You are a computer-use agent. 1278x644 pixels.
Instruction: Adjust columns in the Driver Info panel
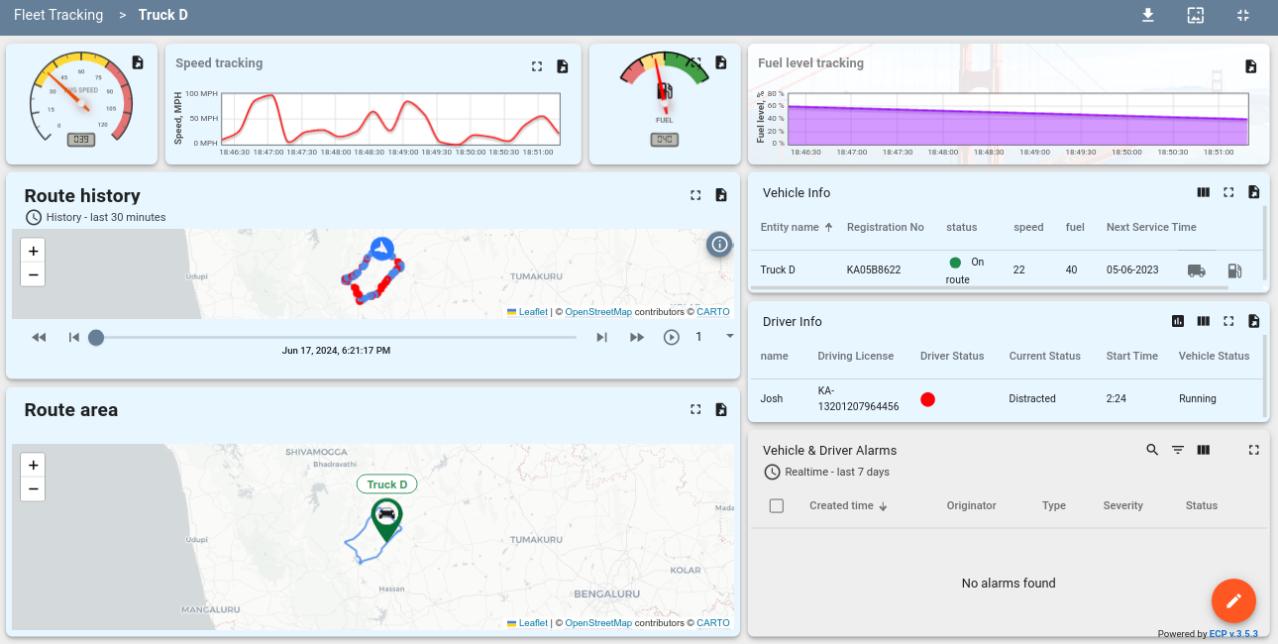1204,321
